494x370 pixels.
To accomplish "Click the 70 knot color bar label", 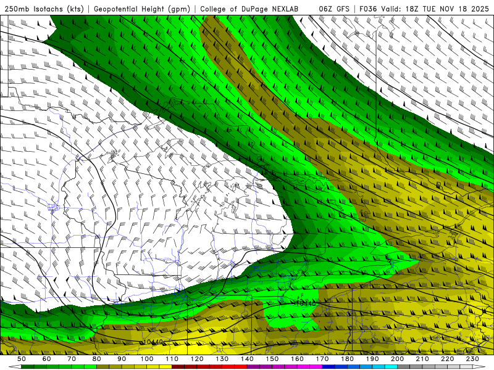I will (x=72, y=359).
